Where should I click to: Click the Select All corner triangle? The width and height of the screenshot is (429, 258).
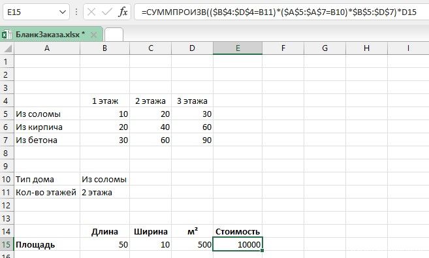[x=7, y=48]
